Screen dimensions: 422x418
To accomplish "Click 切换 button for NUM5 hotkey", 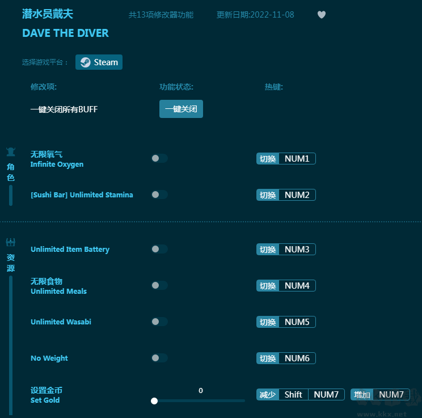I will [x=268, y=322].
